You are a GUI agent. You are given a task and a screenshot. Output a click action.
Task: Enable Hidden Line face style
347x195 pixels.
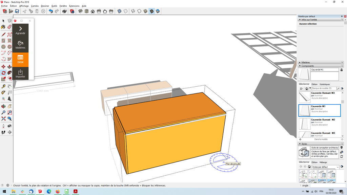(x=139, y=11)
